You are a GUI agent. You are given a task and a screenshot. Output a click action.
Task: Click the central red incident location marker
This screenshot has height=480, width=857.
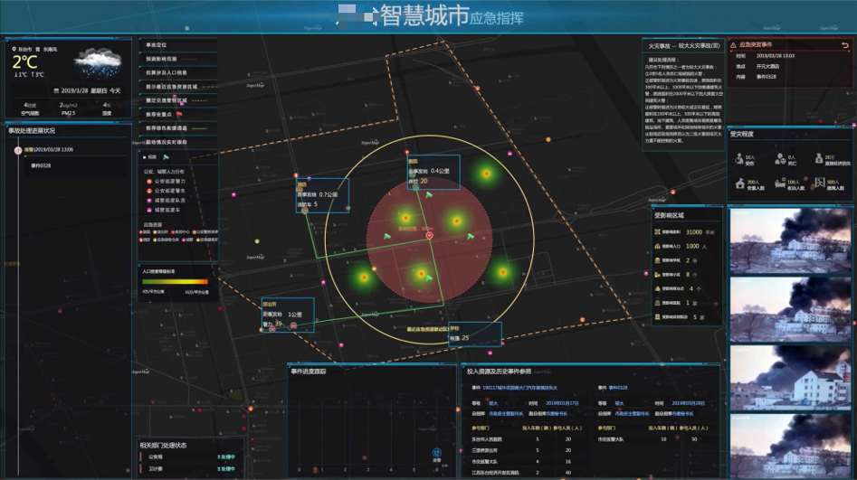pos(430,235)
